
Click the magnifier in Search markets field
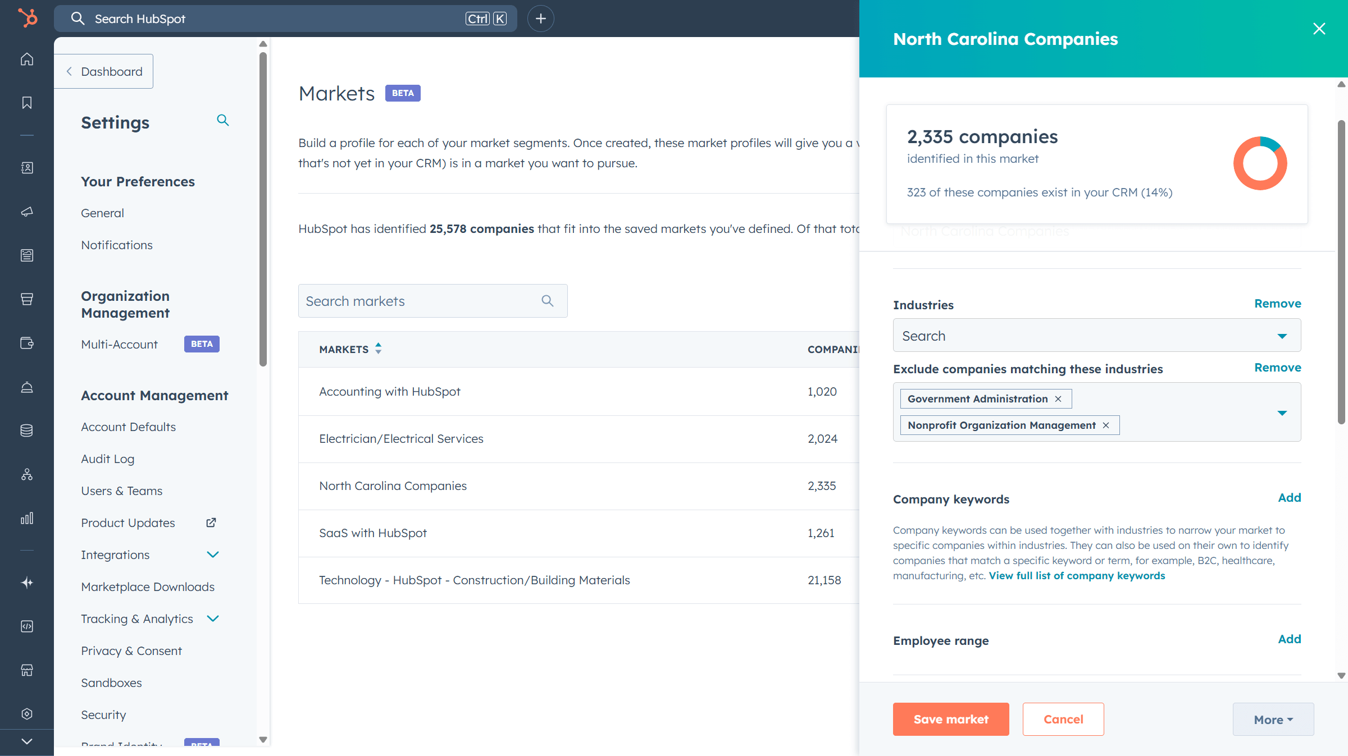pos(548,301)
